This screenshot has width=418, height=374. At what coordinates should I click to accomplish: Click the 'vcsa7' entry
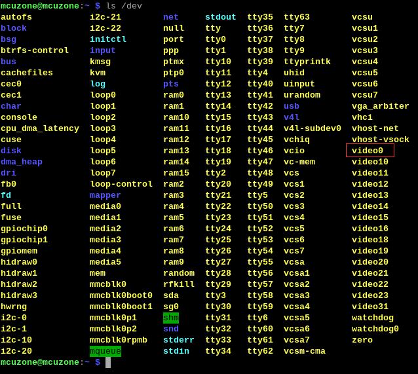click(x=297, y=340)
